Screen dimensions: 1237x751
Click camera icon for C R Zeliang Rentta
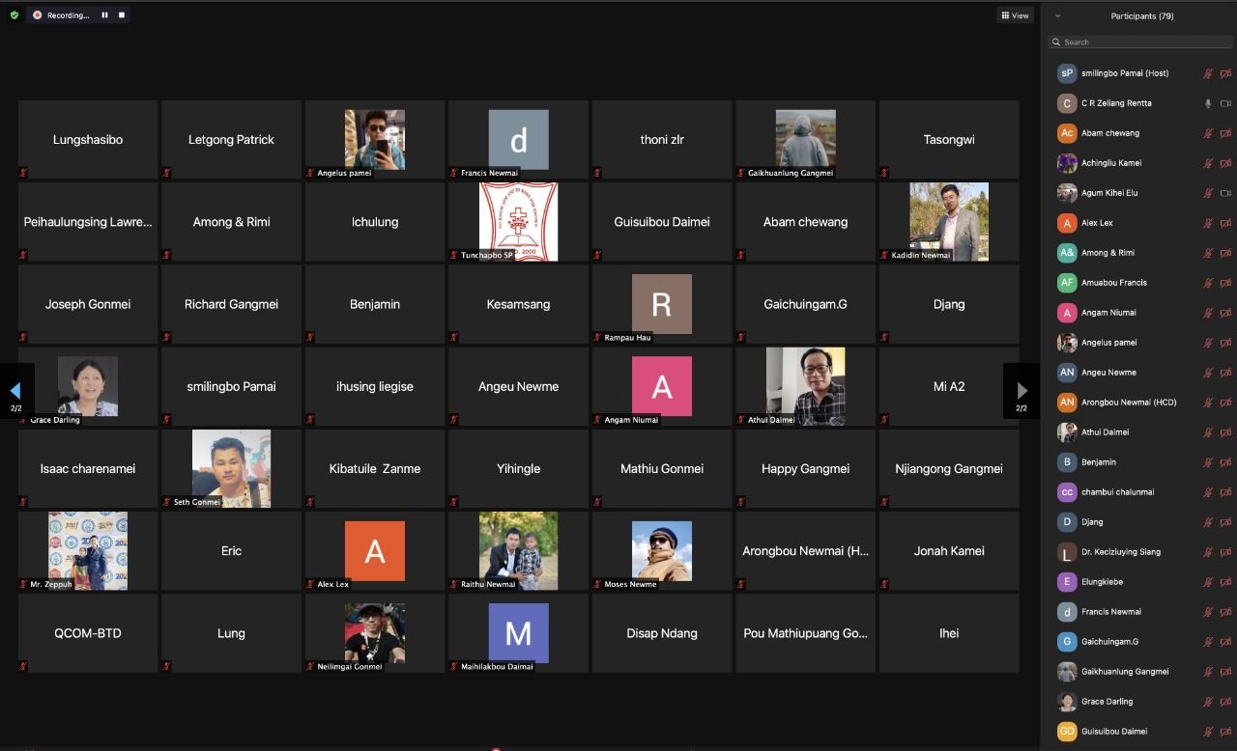(1225, 103)
